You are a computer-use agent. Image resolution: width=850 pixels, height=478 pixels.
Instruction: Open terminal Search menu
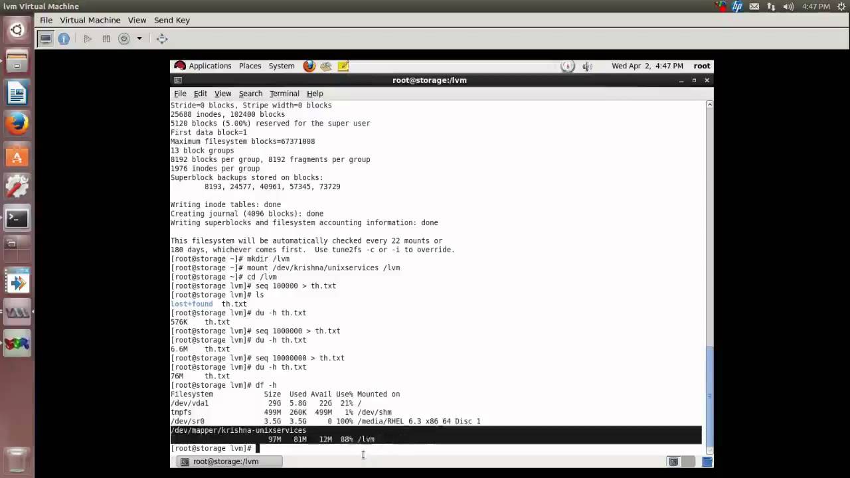pos(250,94)
